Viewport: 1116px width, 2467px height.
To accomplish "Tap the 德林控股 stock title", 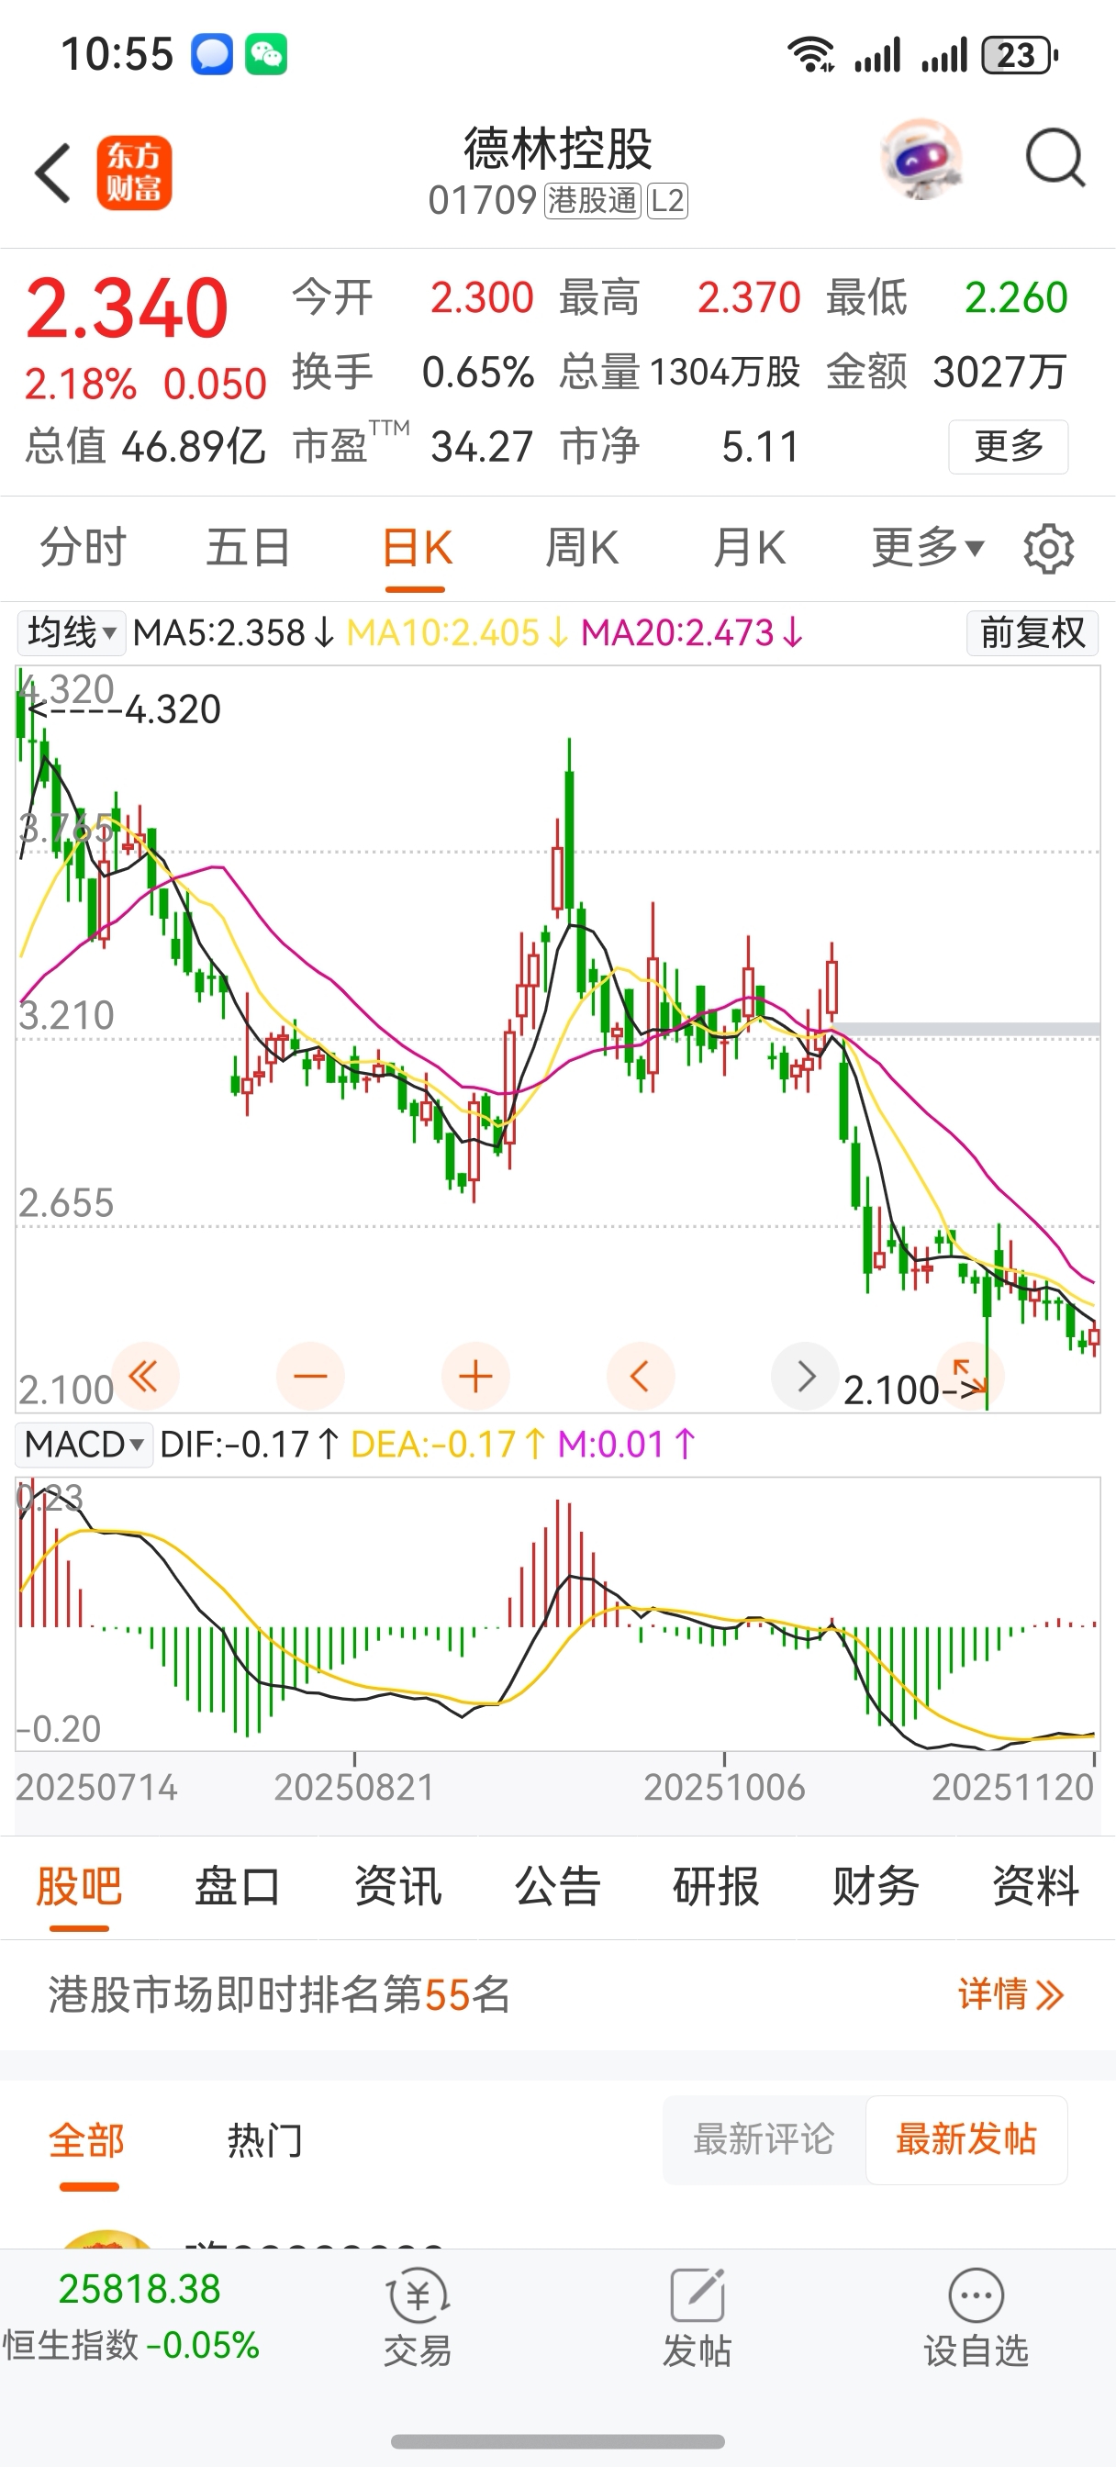I will (x=559, y=149).
